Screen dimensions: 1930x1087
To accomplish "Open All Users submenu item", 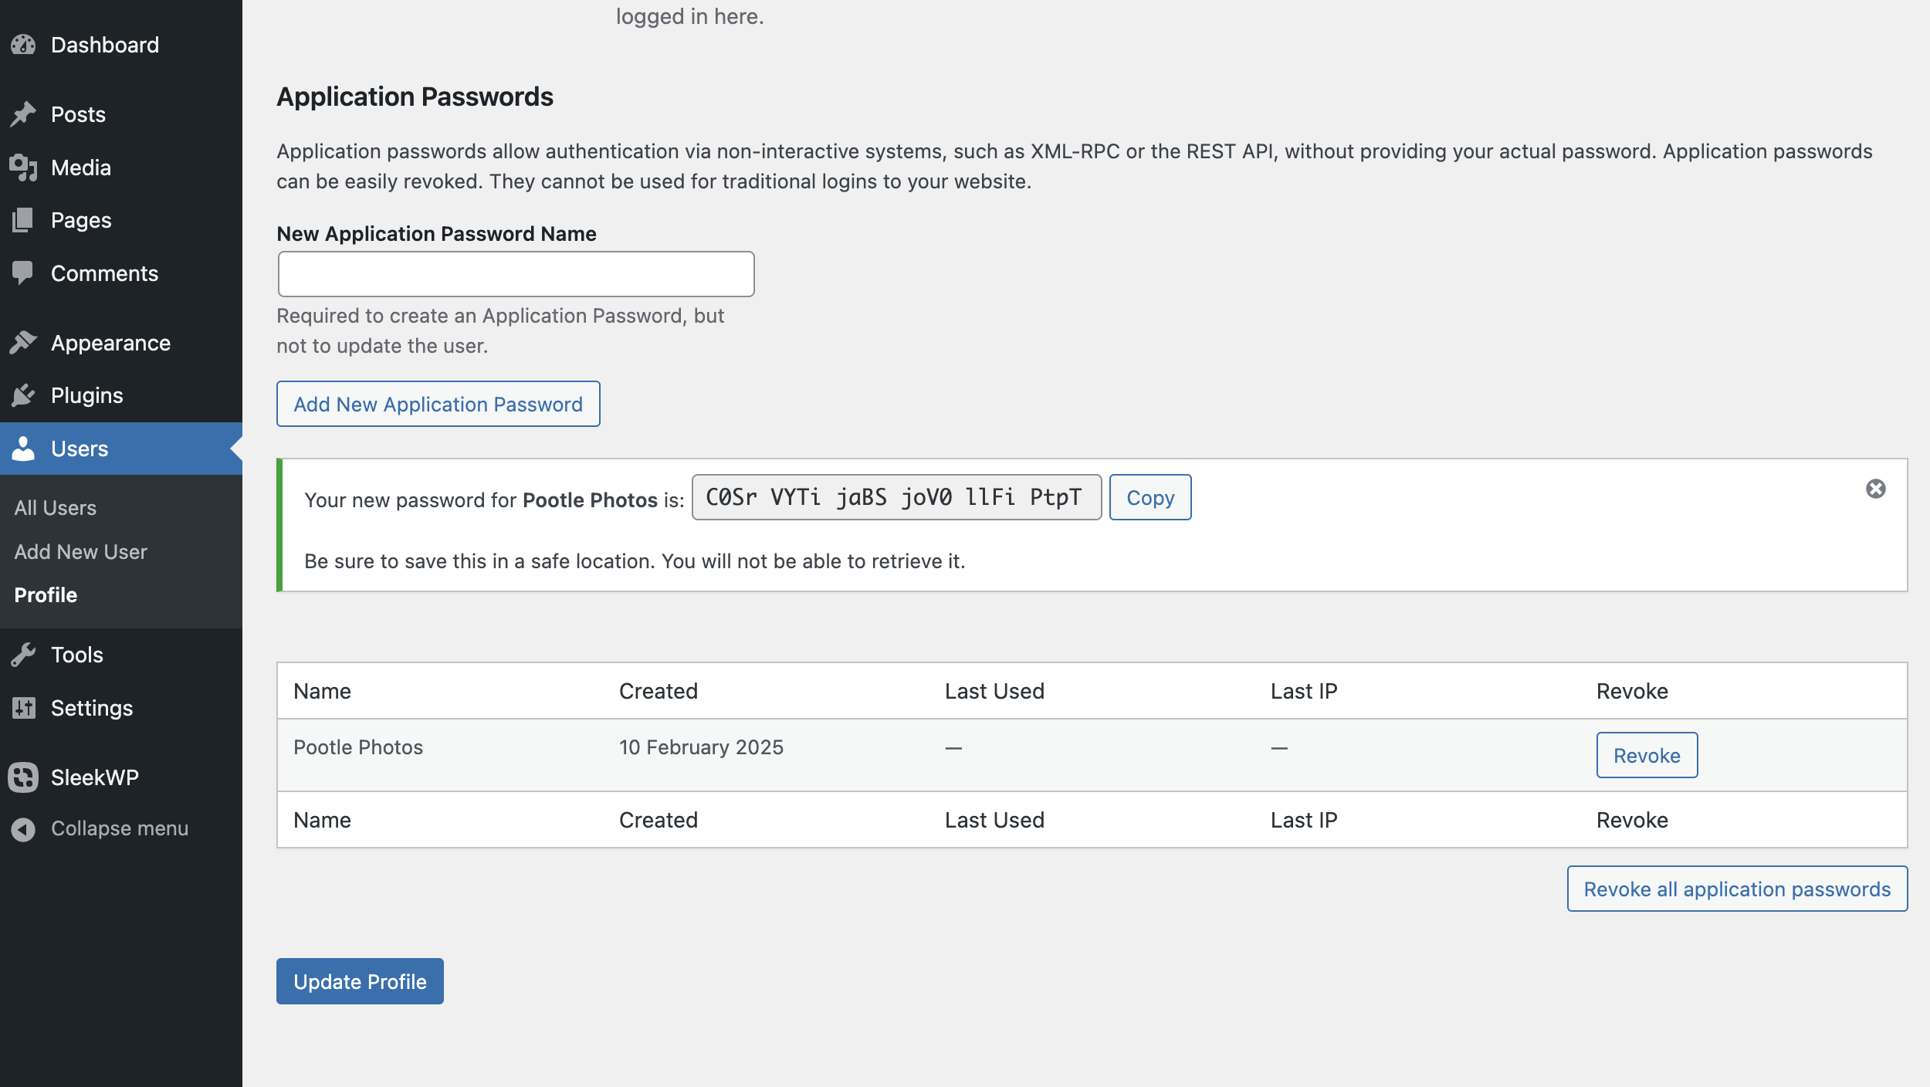I will pyautogui.click(x=56, y=508).
